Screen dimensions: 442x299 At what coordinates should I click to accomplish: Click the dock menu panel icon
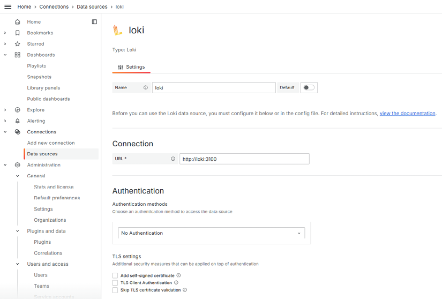(x=94, y=21)
